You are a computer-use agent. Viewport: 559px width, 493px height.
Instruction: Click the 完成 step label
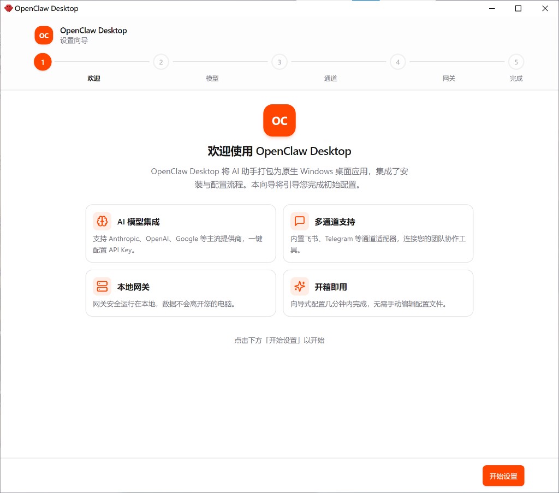click(516, 79)
